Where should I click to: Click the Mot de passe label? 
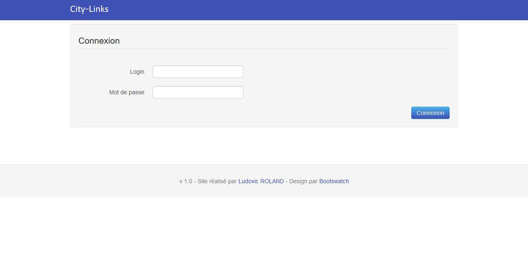pyautogui.click(x=127, y=92)
